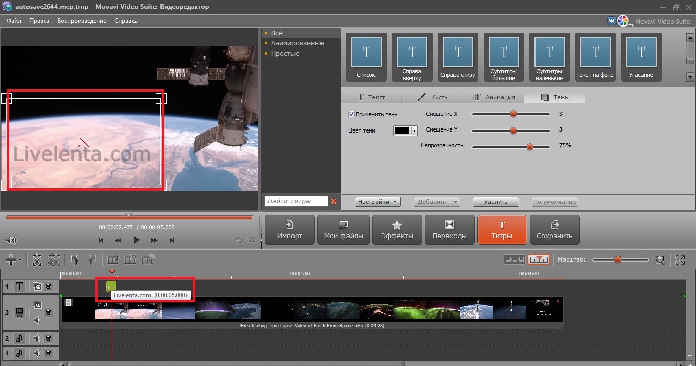696x366 pixels.
Task: Click the music note icon of track 2
Action: click(19, 338)
